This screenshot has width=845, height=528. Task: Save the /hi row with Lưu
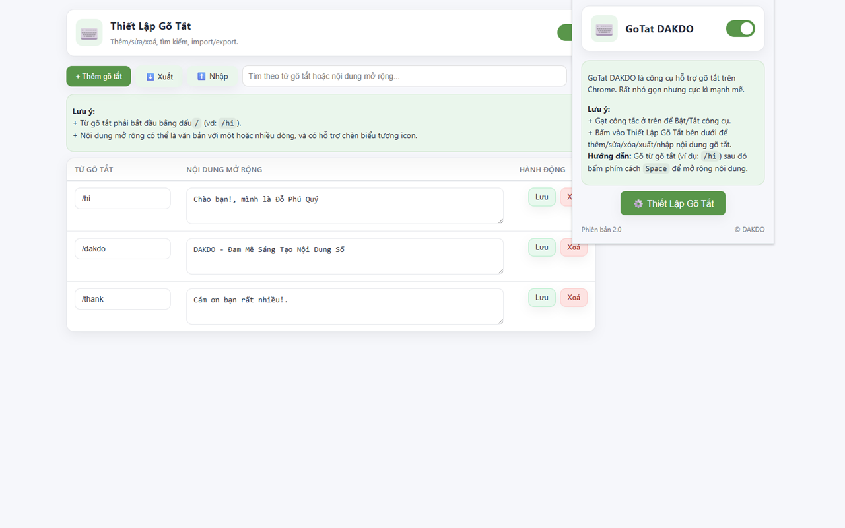click(542, 197)
